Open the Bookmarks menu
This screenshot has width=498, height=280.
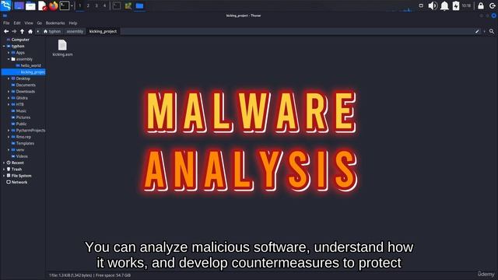55,23
